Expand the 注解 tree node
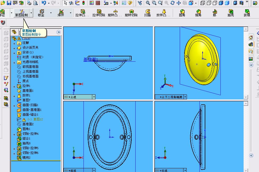The width and height of the screenshot is (259, 172). (14, 44)
